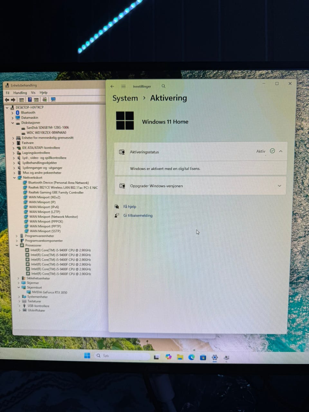Open the Handling menu
The height and width of the screenshot is (412, 309).
(x=20, y=93)
